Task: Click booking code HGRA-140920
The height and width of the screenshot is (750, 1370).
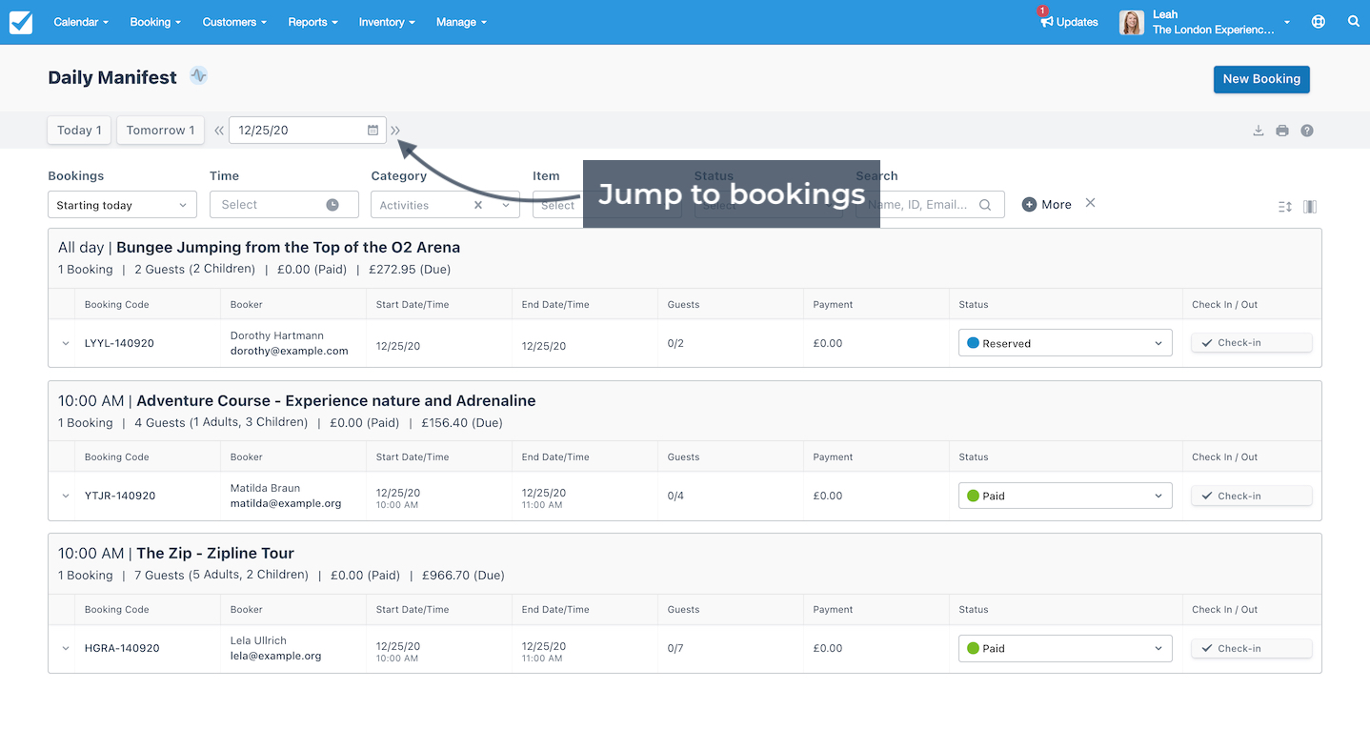Action: pyautogui.click(x=122, y=648)
